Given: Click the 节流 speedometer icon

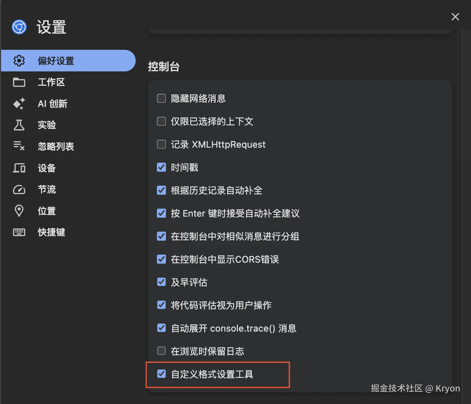Looking at the screenshot, I should [19, 189].
